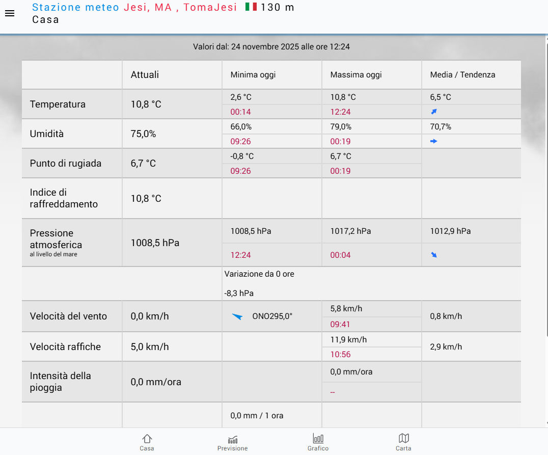Open the Carta map tab

(x=403, y=442)
